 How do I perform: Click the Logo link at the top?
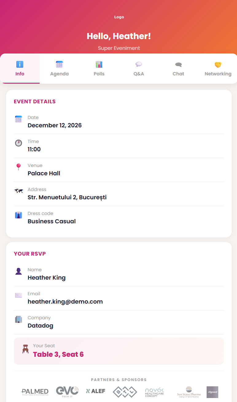tap(119, 17)
